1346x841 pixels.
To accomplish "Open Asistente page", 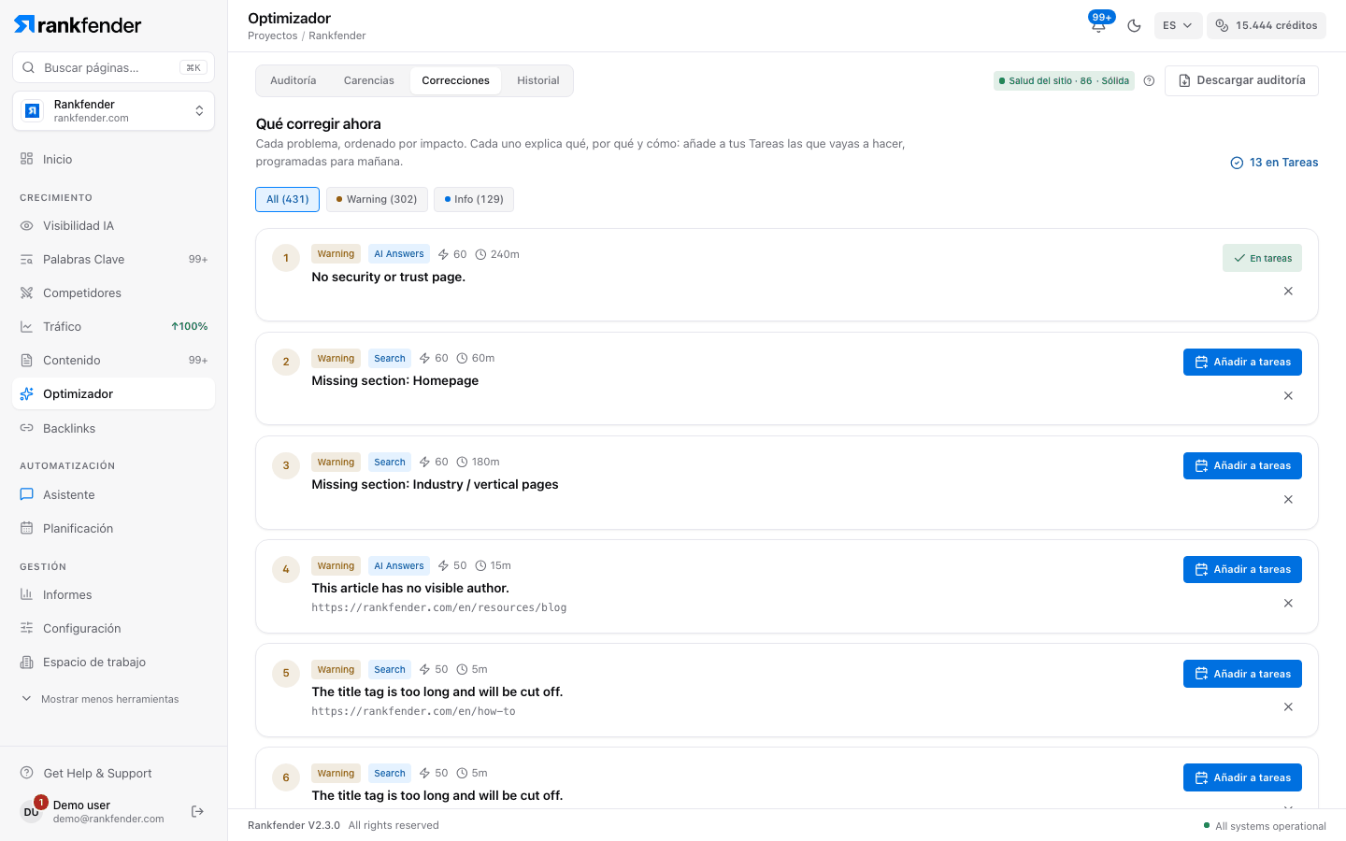I will [x=113, y=494].
